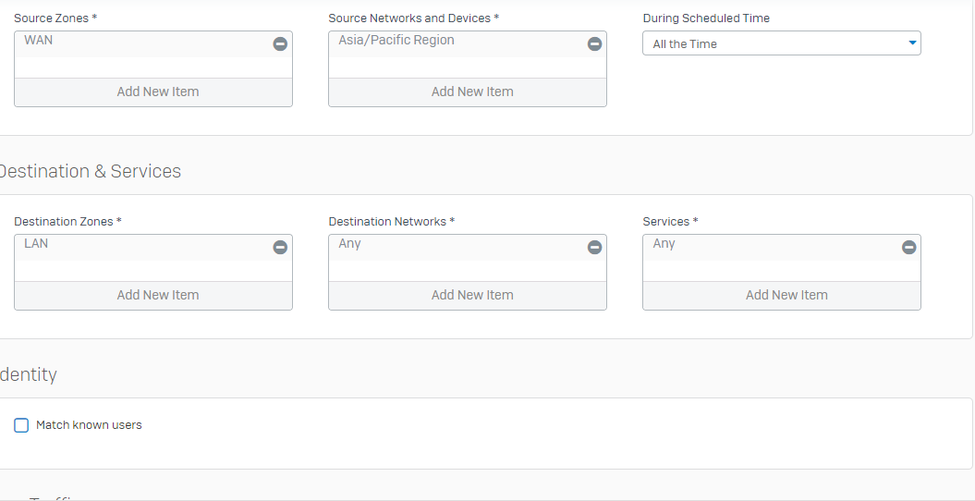Click the Destination & Services section heading
The height and width of the screenshot is (501, 975).
click(x=90, y=171)
